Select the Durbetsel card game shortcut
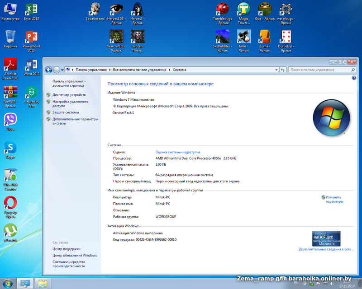This screenshot has height=289, width=362. (x=286, y=42)
